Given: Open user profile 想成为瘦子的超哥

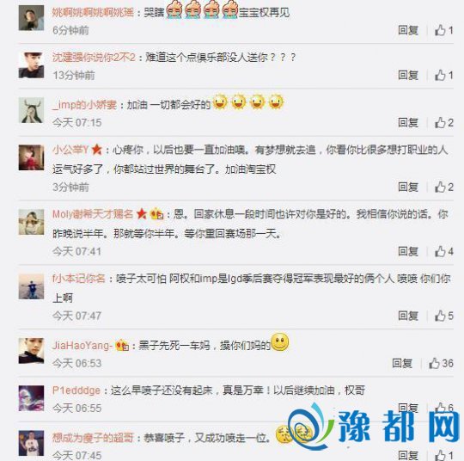Looking at the screenshot, I should [93, 438].
